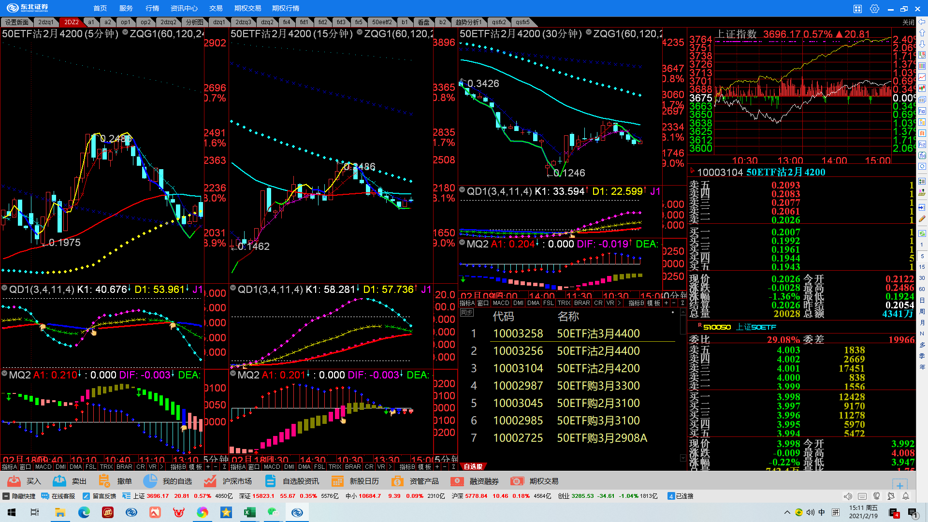Switch to the 分析图 layout tab

194,22
